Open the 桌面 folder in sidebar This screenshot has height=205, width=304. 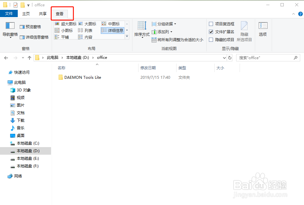tap(17, 136)
